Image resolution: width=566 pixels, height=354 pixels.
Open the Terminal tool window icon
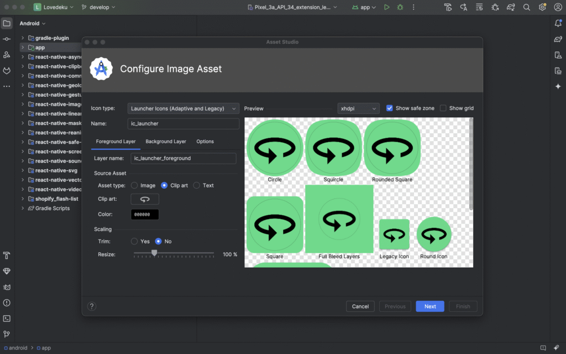(x=7, y=318)
